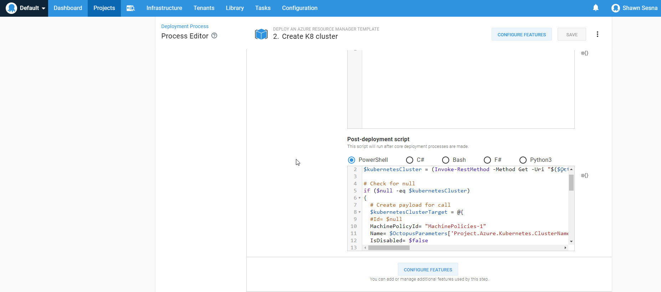Select the C# script language
Screen dimensions: 661x292
[410, 160]
